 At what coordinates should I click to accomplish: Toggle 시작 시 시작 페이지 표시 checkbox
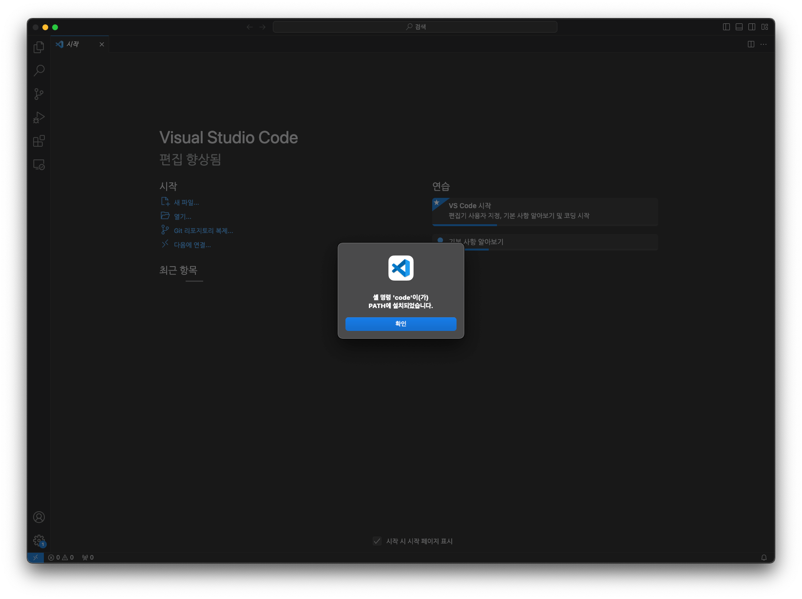tap(377, 541)
